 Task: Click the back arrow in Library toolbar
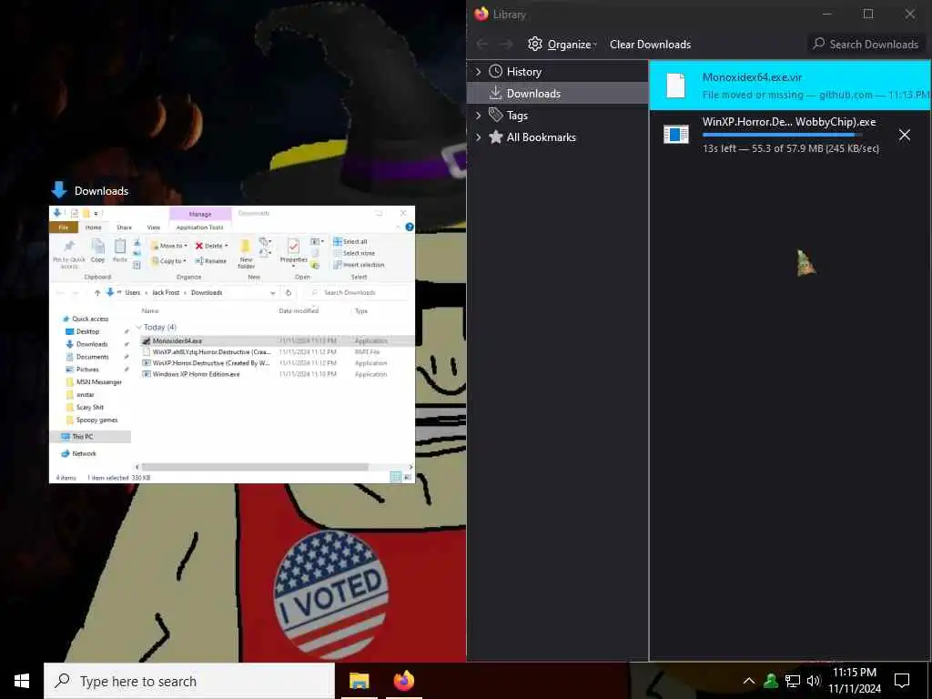point(482,44)
